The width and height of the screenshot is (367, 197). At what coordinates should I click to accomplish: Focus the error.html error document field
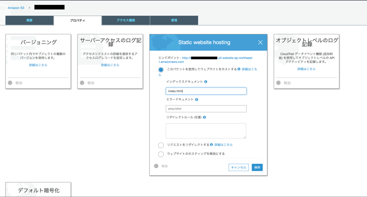point(206,109)
